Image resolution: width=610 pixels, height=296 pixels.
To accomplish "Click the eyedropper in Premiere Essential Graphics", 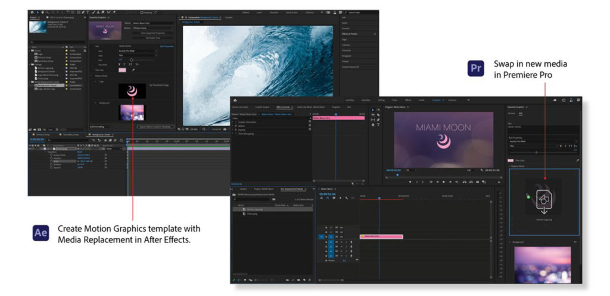I will pos(577,160).
